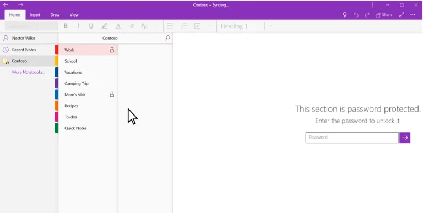Toggle Underline formatting
The image size is (423, 213).
tap(91, 26)
